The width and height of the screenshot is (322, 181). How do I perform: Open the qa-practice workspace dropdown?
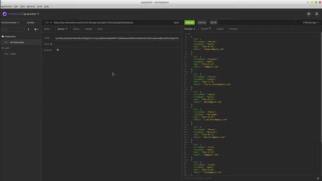coord(31,14)
